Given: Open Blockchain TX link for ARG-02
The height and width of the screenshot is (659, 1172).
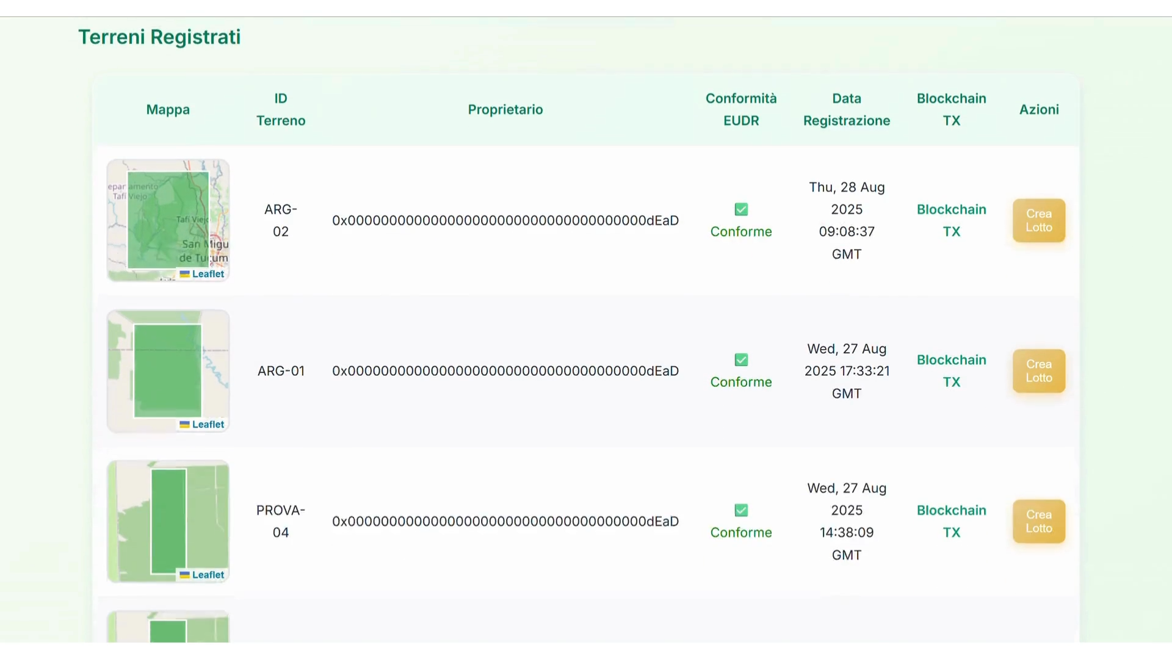Looking at the screenshot, I should point(951,220).
